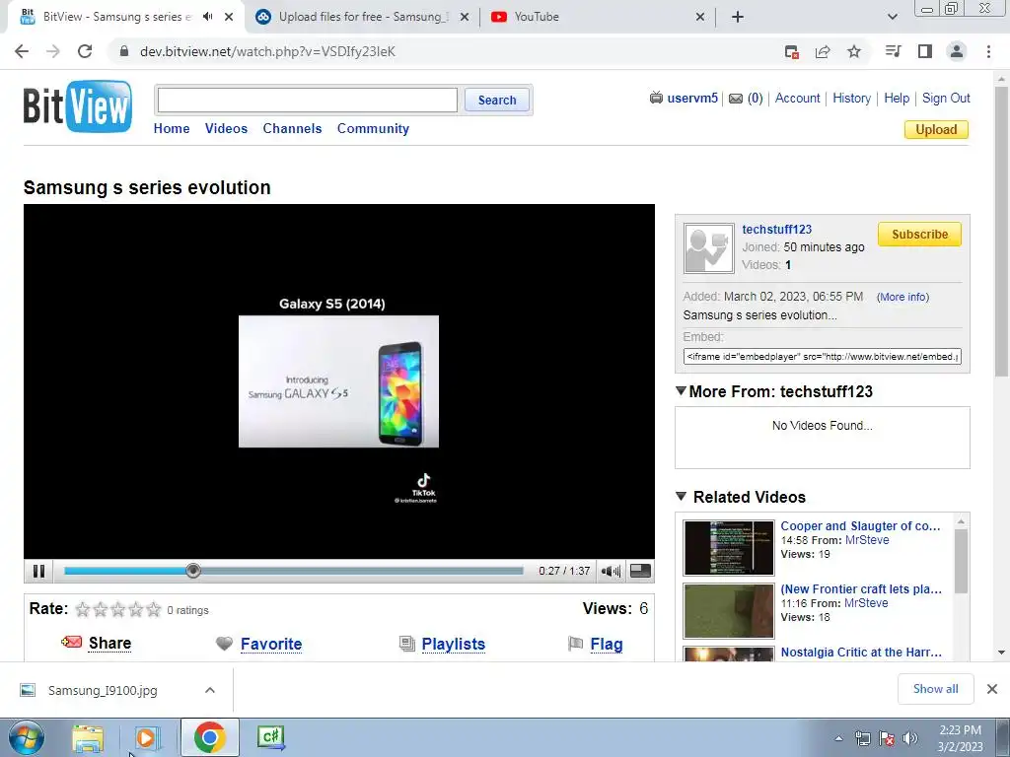The width and height of the screenshot is (1010, 757).
Task: Open the tab search dropdown chevron
Action: tap(892, 17)
